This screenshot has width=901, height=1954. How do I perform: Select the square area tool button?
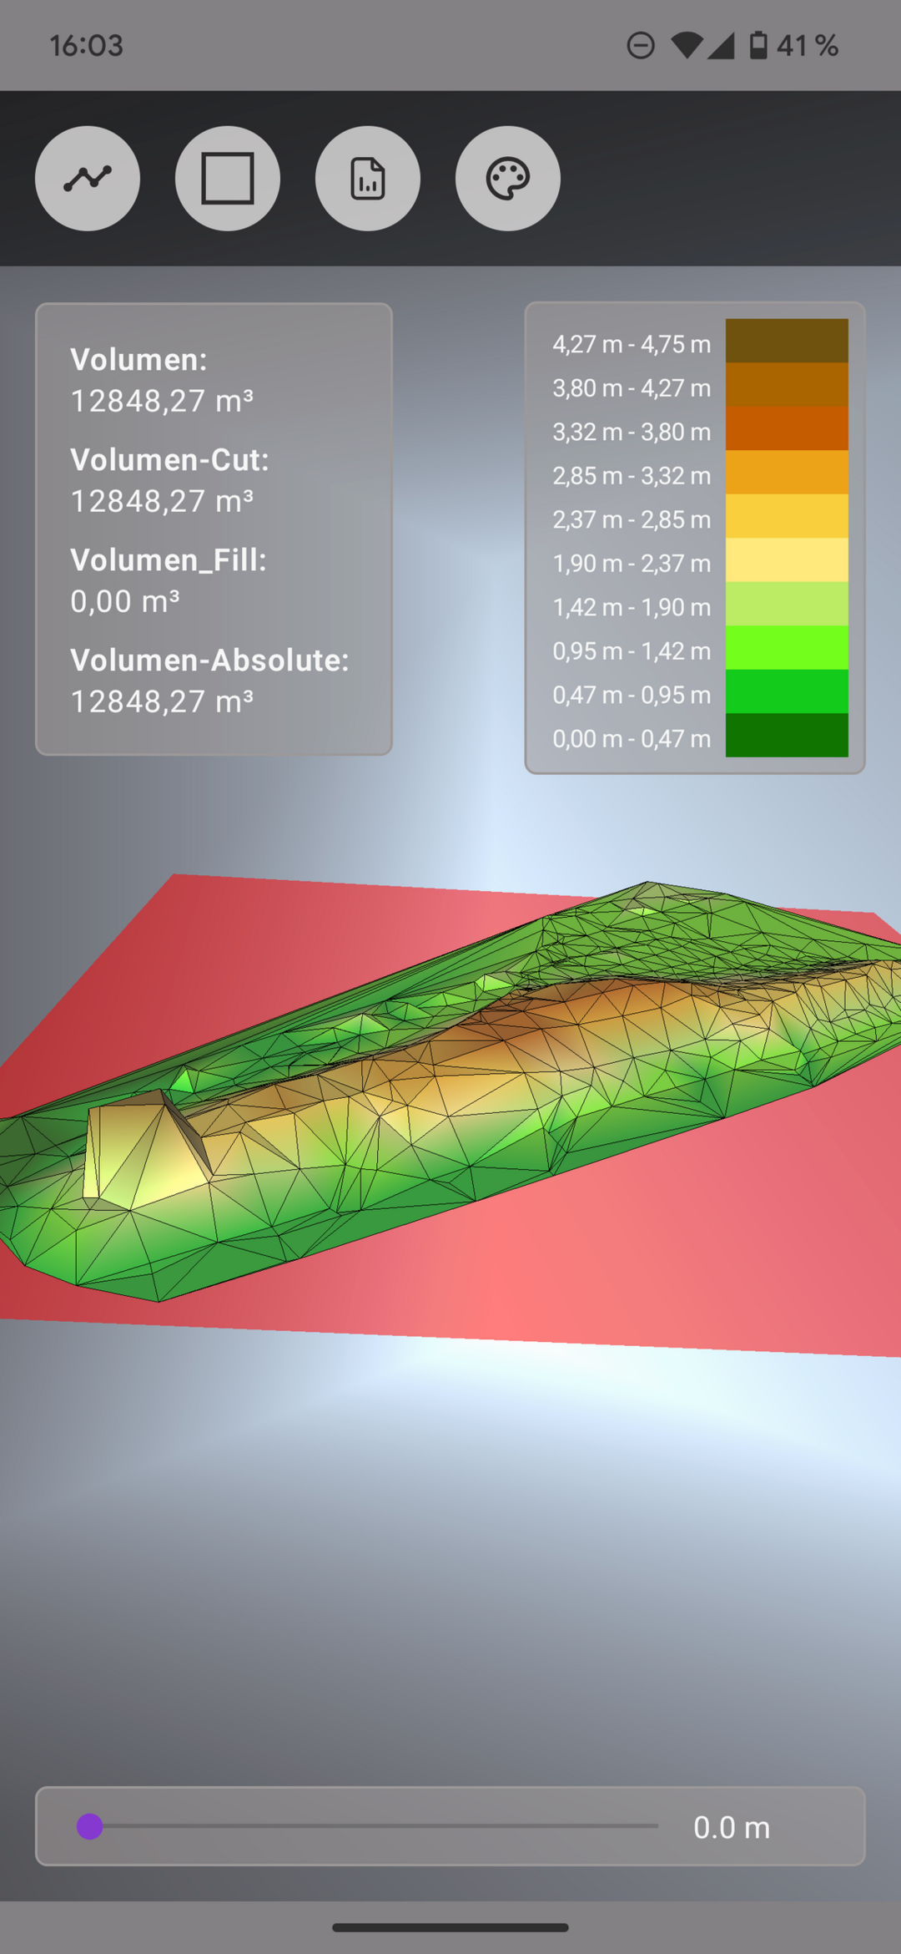[x=228, y=179]
